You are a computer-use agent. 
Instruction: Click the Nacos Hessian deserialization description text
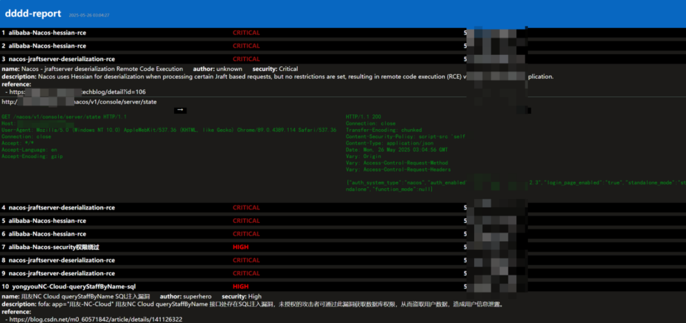[277, 76]
